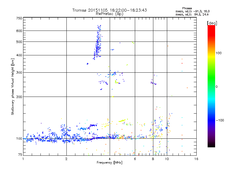Click the x-axis label '8'
Image resolution: width=231 pixels, height=173 pixels.
[153, 159]
